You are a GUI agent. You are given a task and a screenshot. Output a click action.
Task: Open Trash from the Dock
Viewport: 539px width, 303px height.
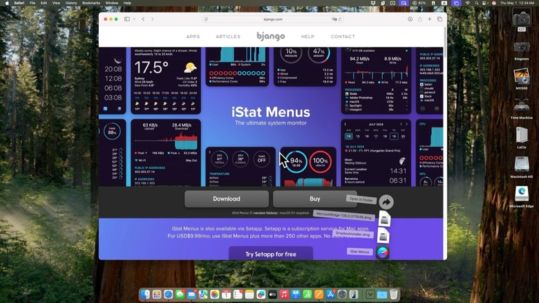point(394,295)
